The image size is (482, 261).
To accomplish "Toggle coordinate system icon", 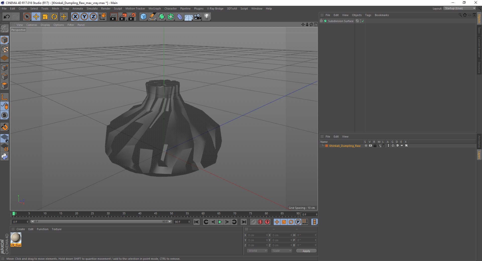I will [x=102, y=17].
